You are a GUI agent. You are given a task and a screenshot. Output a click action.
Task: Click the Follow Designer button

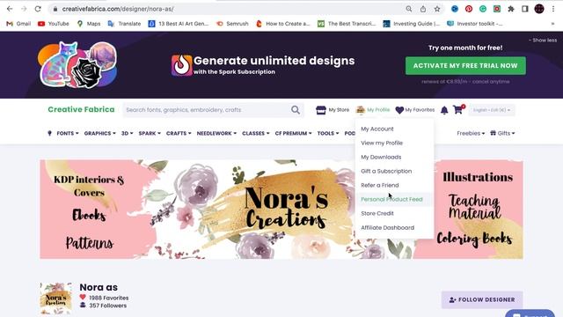tap(482, 299)
